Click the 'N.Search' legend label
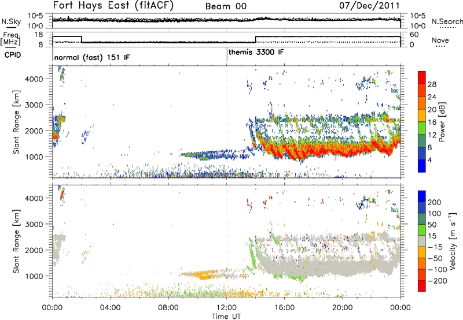The height and width of the screenshot is (320, 463). pos(447,21)
